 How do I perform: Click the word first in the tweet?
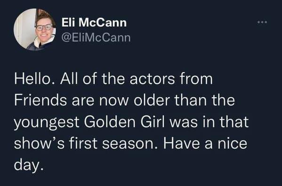pos(83,143)
